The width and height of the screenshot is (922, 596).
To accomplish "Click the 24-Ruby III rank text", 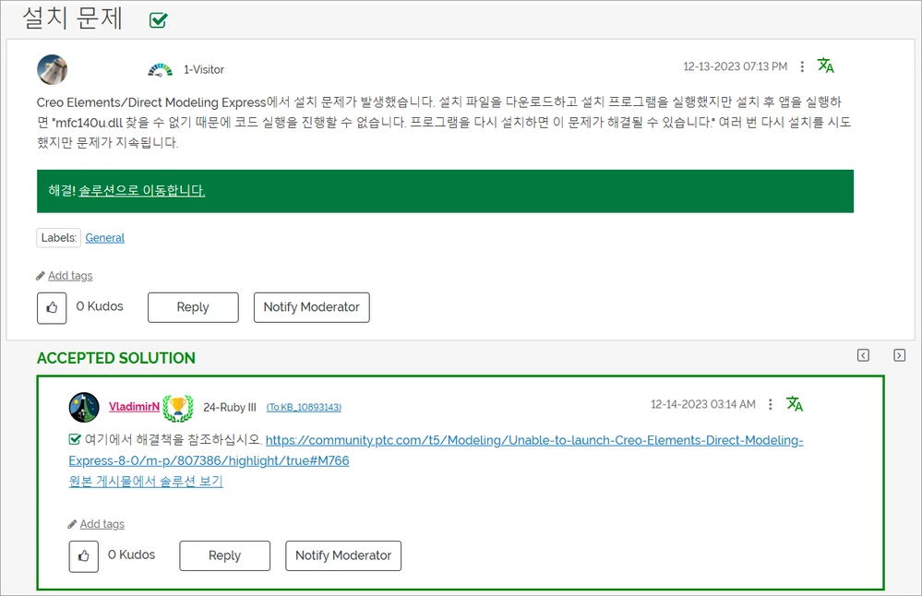I will (x=230, y=407).
